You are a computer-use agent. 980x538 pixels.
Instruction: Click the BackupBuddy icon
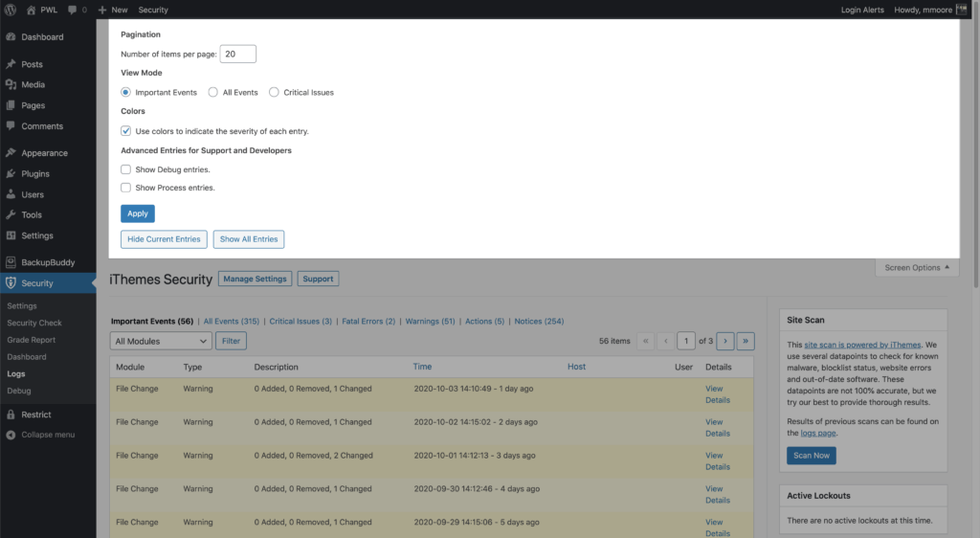click(x=11, y=261)
